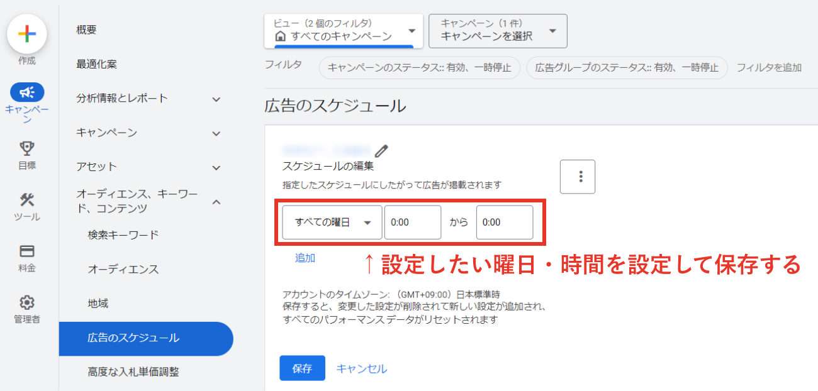Click the start time 0:00 field
Screen dimensions: 818x391
click(x=413, y=222)
